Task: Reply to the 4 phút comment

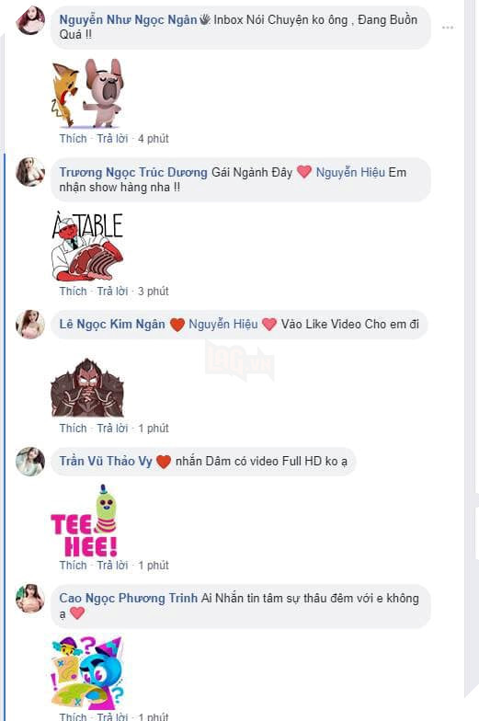Action: click(x=112, y=138)
